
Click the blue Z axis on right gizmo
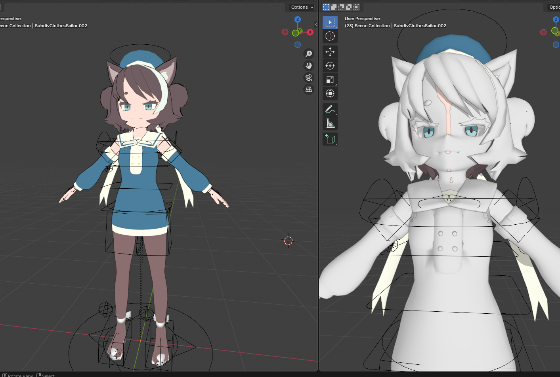[x=556, y=19]
